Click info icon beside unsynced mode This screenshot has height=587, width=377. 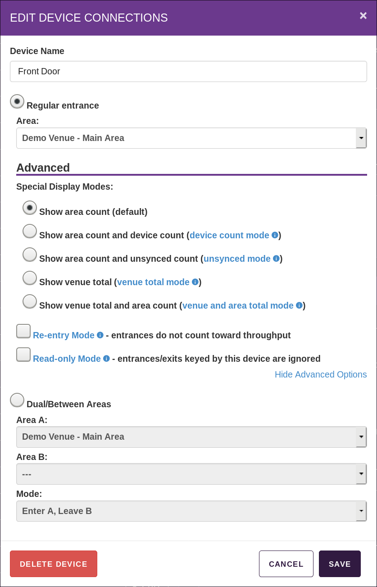click(276, 259)
